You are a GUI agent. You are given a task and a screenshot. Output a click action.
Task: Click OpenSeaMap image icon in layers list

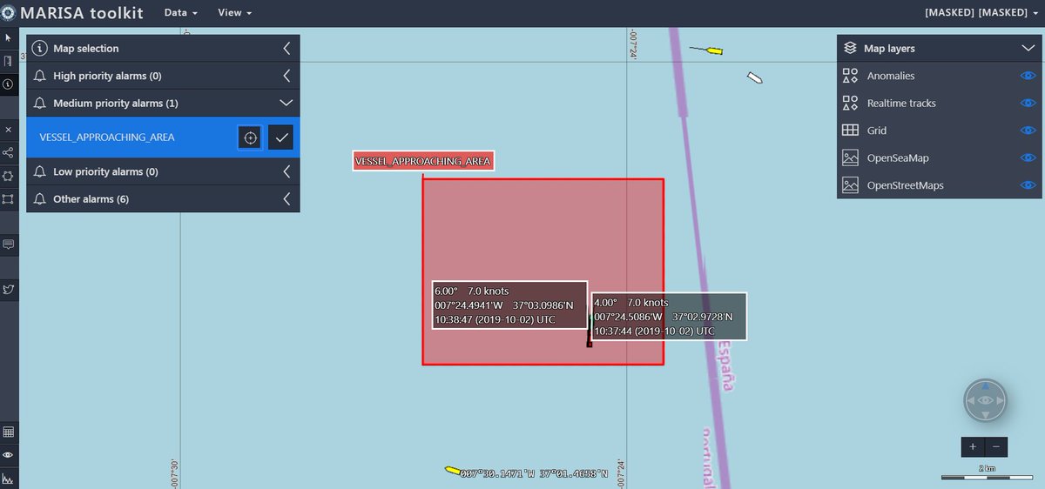pos(850,158)
